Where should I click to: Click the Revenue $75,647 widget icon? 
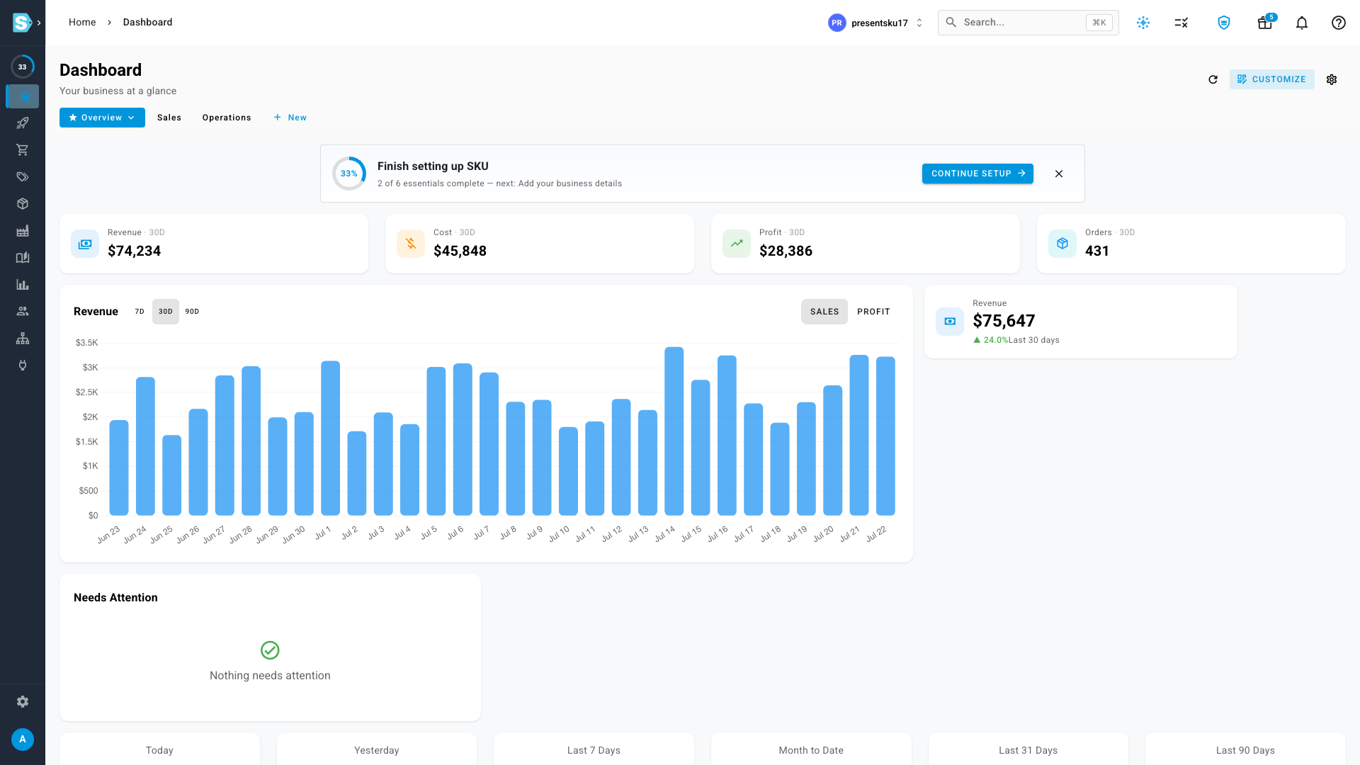[x=950, y=322]
